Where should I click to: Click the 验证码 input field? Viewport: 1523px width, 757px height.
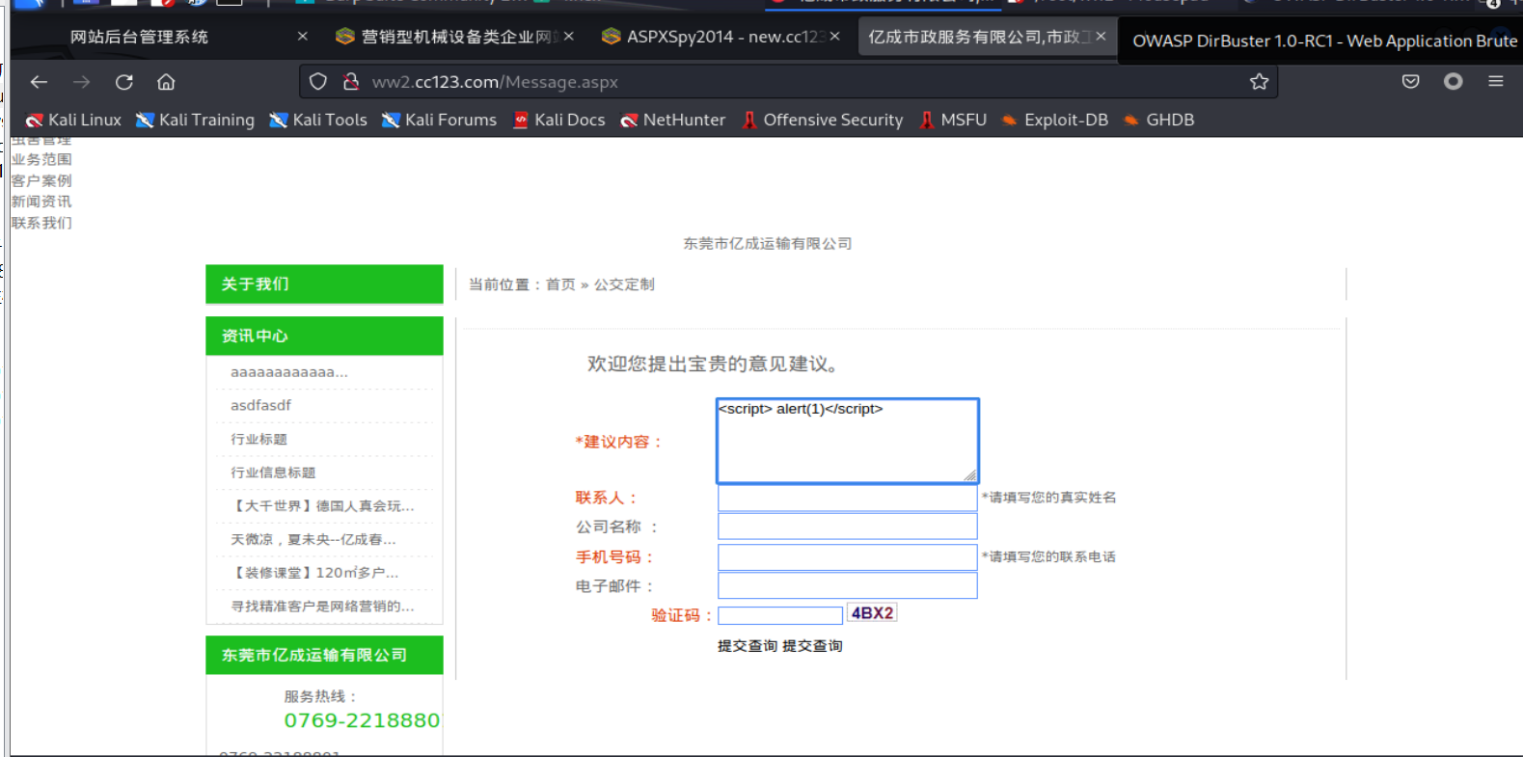tap(780, 615)
